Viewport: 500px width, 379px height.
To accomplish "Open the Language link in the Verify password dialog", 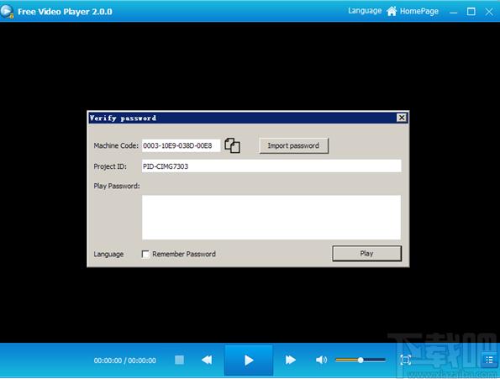I will [x=108, y=255].
